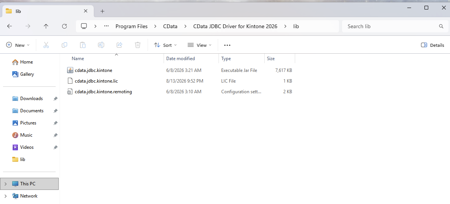Show hidden breadcrumb folders via ellipsis
The height and width of the screenshot is (204, 450).
click(x=106, y=26)
